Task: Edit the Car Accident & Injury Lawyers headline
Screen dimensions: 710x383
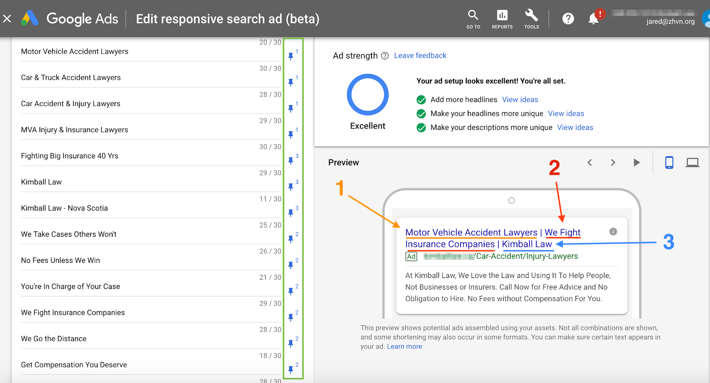Action: click(151, 104)
